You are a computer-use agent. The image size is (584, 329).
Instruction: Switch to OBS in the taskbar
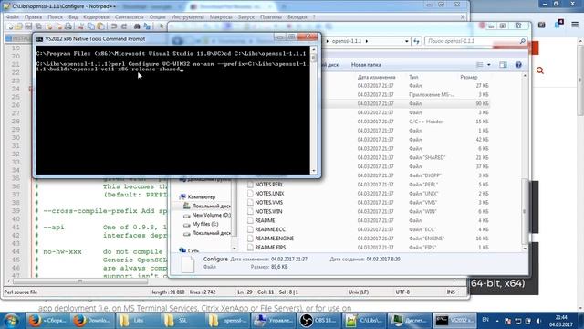click(x=318, y=321)
